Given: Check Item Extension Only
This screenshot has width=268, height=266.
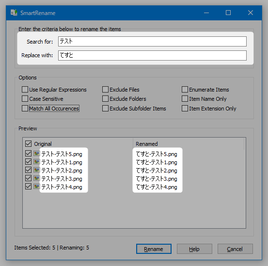Looking at the screenshot, I should [x=185, y=109].
